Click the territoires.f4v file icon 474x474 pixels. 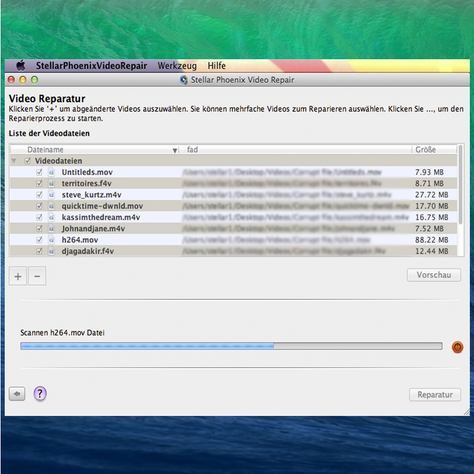pyautogui.click(x=52, y=183)
